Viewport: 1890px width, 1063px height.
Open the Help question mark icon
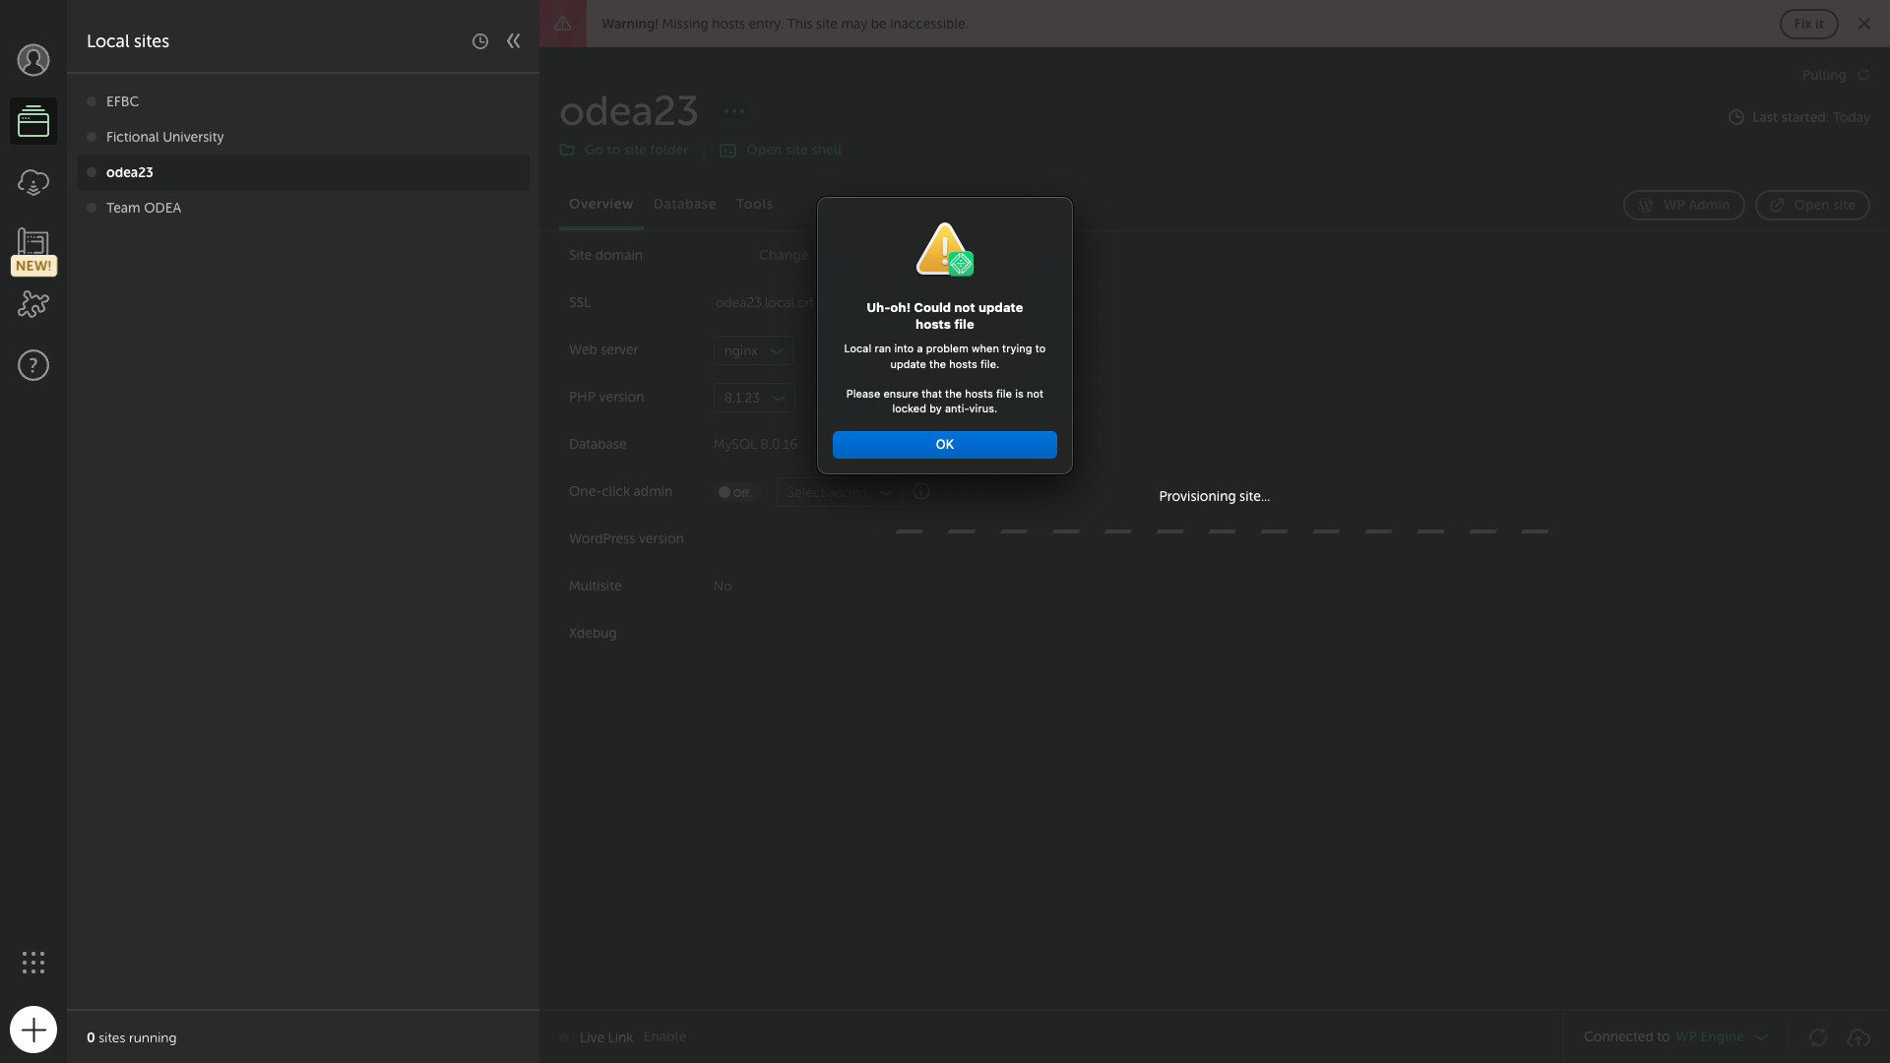point(33,365)
